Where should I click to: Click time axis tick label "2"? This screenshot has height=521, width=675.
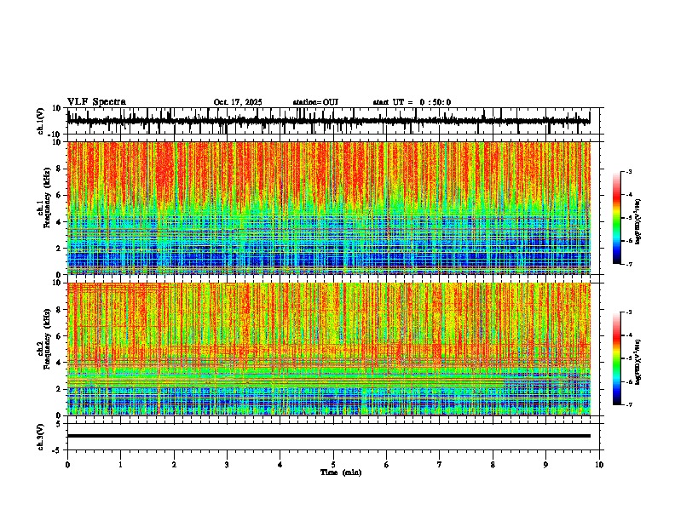[x=174, y=465]
